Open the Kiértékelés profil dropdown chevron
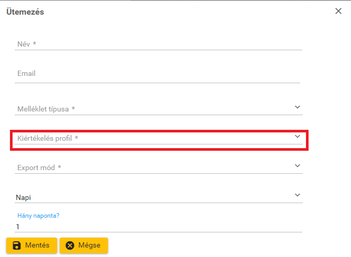This screenshot has width=351, height=257. [298, 137]
